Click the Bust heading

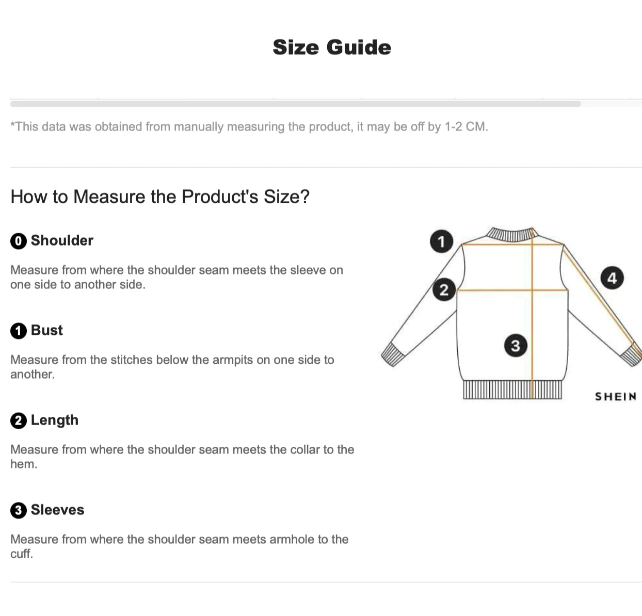47,330
